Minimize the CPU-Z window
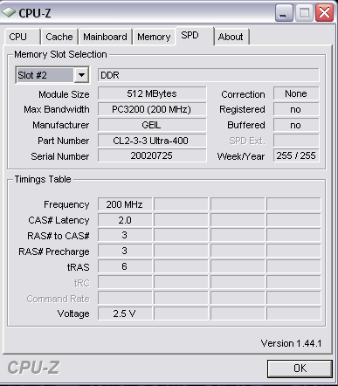The width and height of the screenshot is (338, 386). tap(284, 13)
